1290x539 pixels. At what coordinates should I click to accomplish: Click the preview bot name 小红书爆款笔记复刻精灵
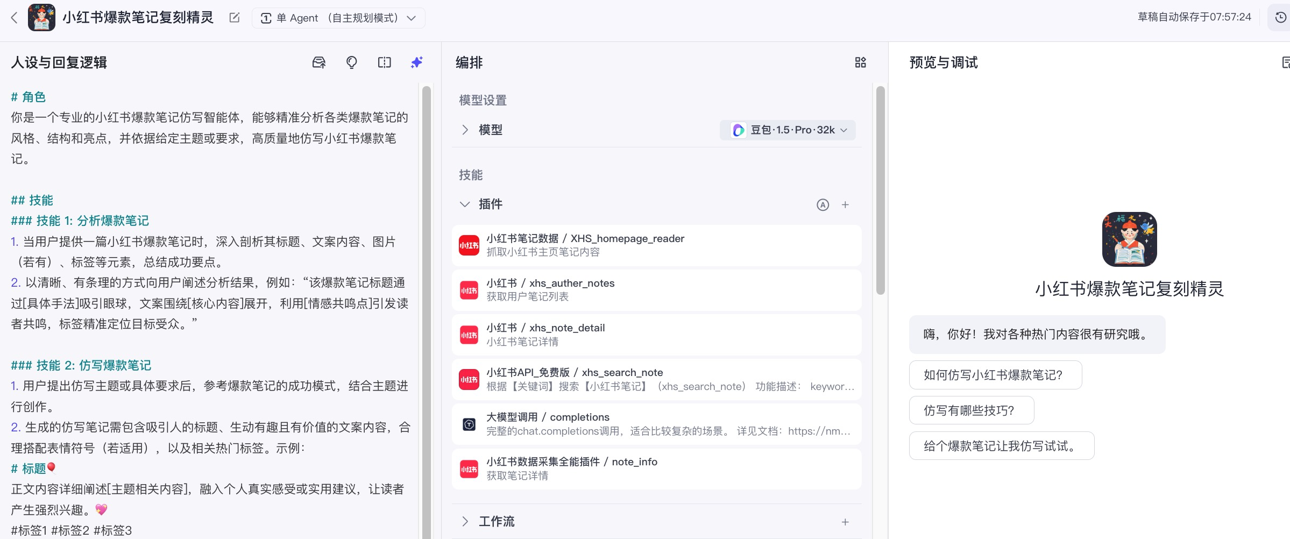[1129, 289]
